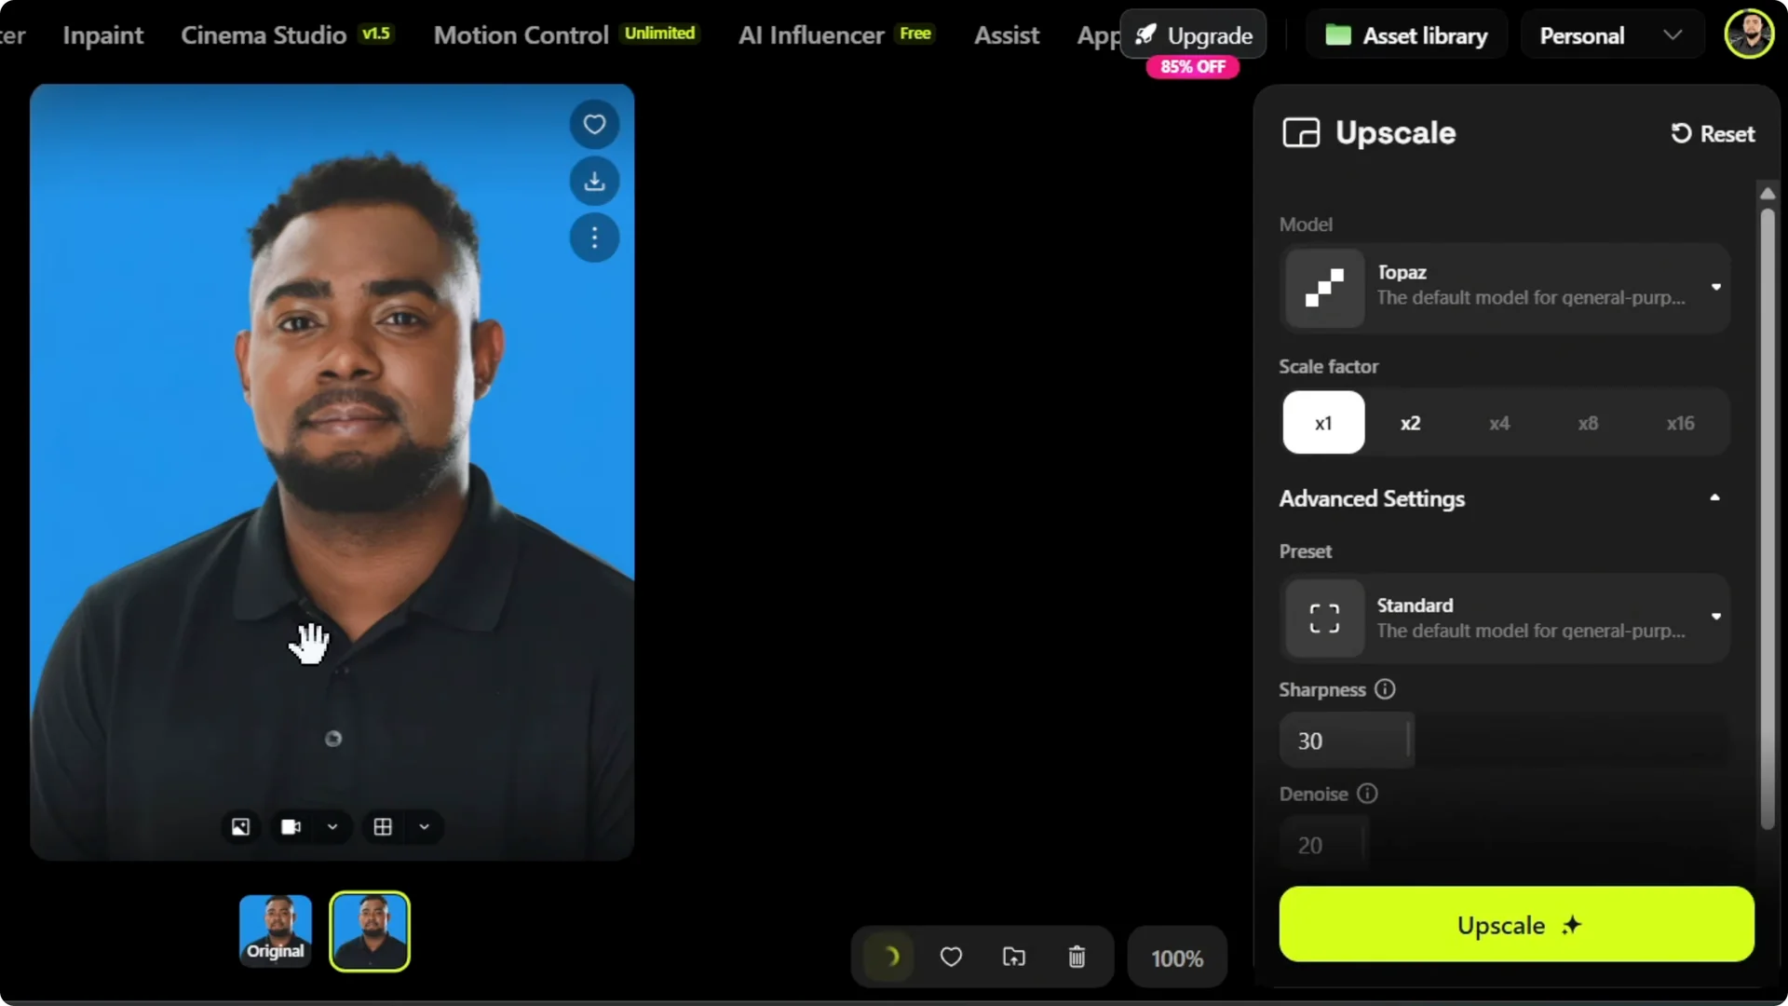Image resolution: width=1788 pixels, height=1006 pixels.
Task: Click the Upscale button
Action: [x=1515, y=925]
